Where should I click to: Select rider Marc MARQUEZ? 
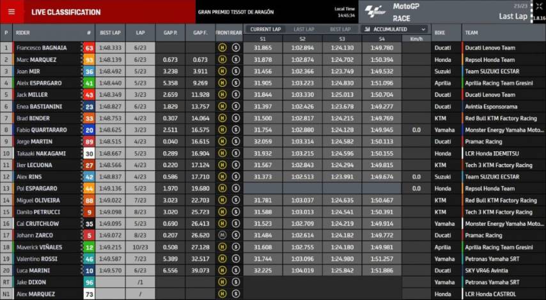coord(36,60)
